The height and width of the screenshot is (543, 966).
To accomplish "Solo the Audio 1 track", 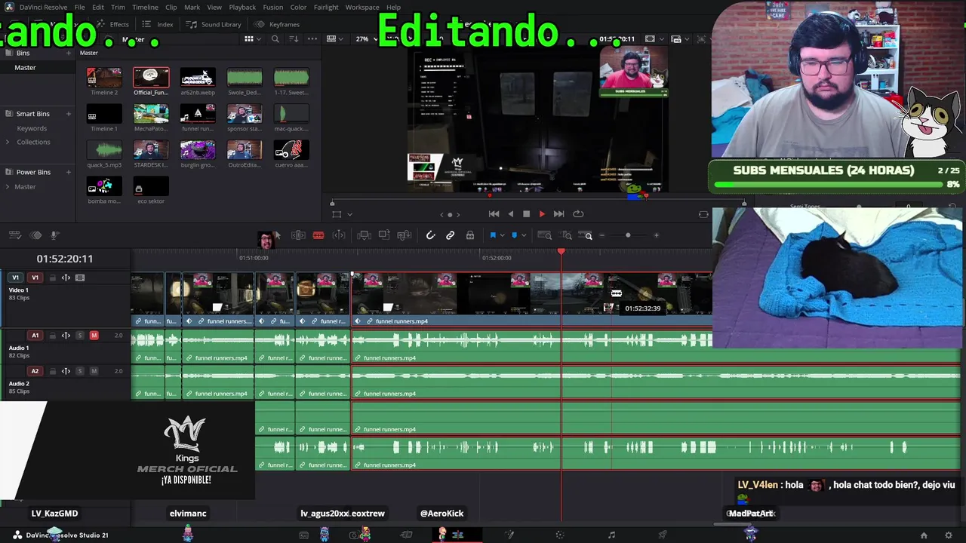I will [79, 335].
